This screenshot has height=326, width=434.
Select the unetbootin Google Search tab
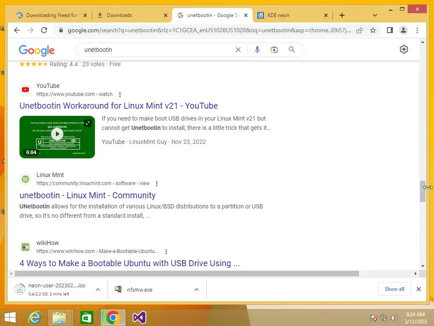(212, 15)
